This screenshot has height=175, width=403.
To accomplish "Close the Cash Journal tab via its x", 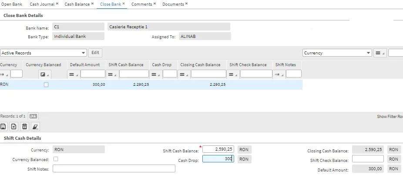I will (57, 3).
